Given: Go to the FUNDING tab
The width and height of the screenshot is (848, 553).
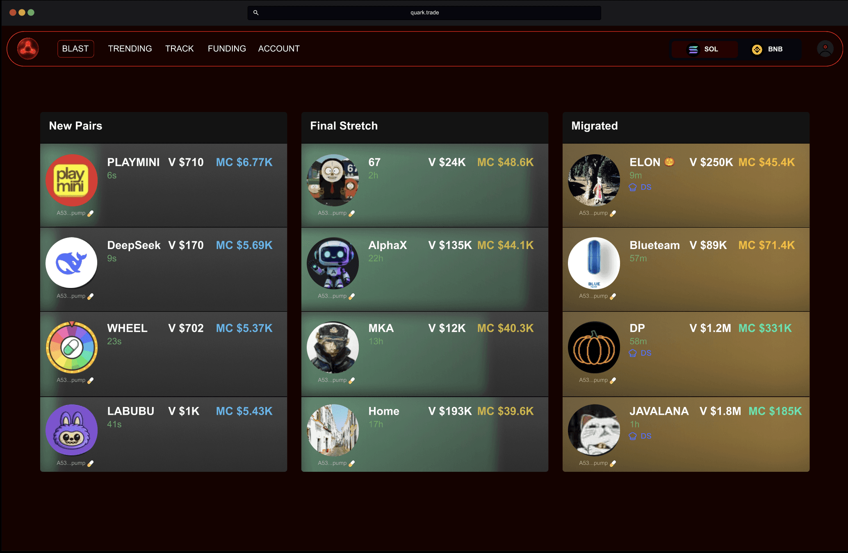Looking at the screenshot, I should click(227, 49).
